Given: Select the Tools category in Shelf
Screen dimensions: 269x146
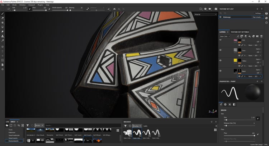Looking at the screenshot, I should tap(10, 130).
